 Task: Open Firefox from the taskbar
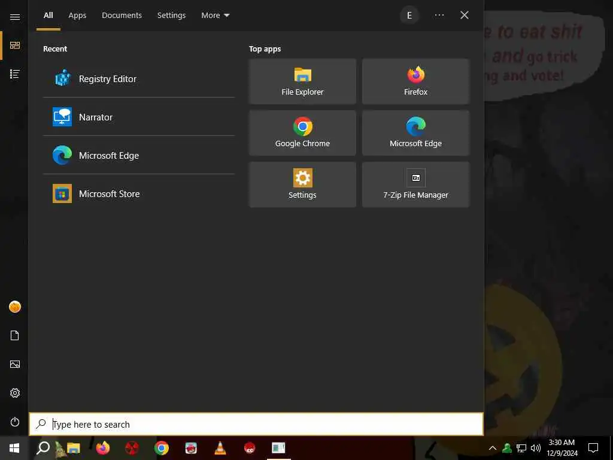point(103,448)
